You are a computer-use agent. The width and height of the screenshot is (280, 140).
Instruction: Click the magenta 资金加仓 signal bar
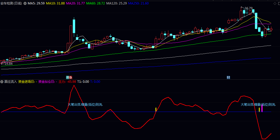coord(262,109)
